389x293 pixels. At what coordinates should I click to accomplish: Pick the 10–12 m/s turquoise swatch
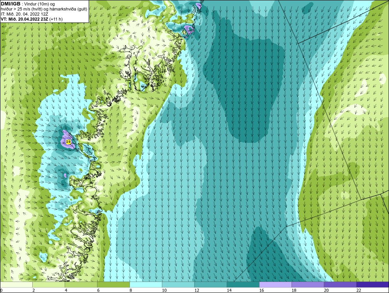click(x=178, y=284)
